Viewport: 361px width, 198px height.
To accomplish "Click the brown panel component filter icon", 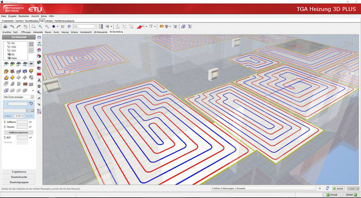I will tap(25, 84).
